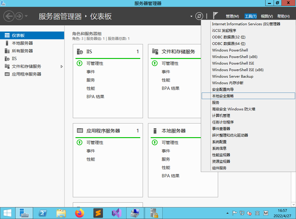Click green 可管理性 icon in 文件和存储服务 tile

click(x=155, y=63)
